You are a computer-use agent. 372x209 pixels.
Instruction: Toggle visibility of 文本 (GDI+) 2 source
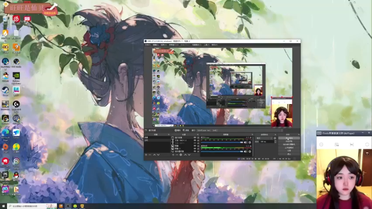(x=195, y=140)
